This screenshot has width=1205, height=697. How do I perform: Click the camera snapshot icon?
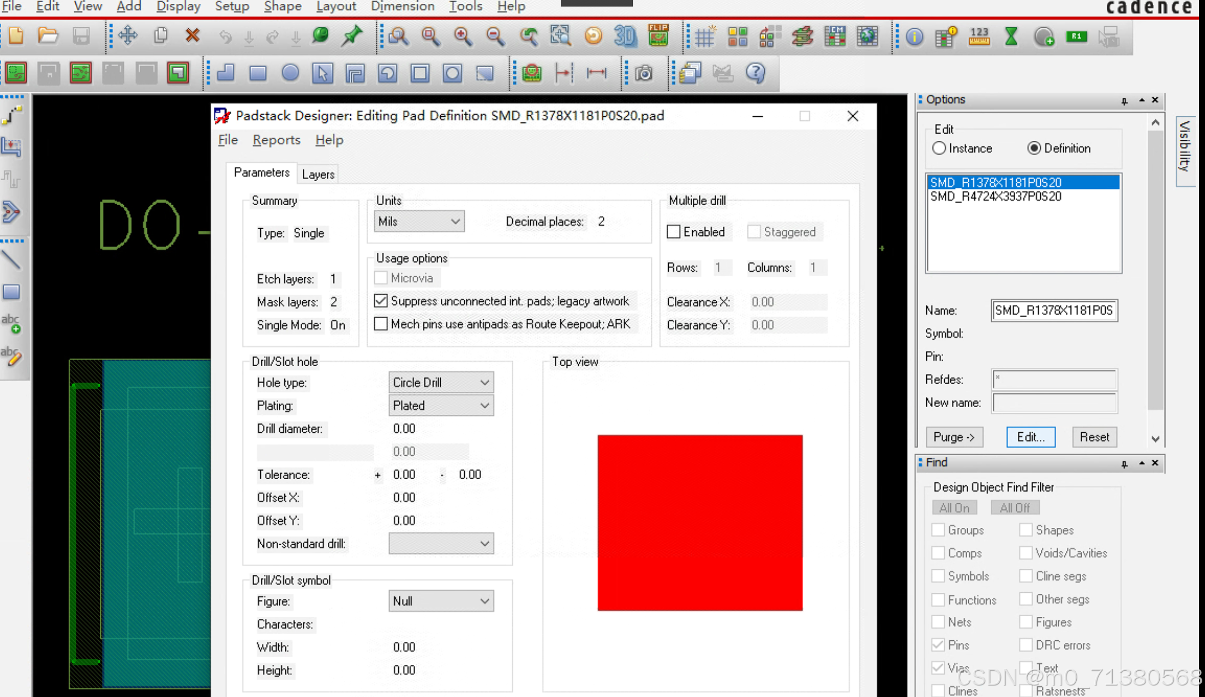(x=644, y=73)
